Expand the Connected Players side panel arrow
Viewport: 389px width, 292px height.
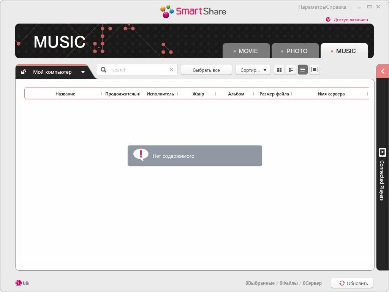[x=383, y=71]
